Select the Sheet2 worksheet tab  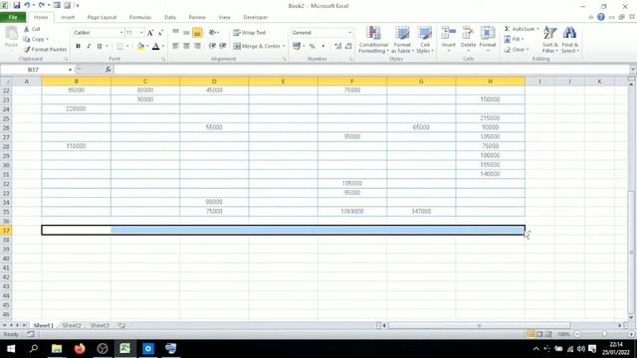pos(72,325)
